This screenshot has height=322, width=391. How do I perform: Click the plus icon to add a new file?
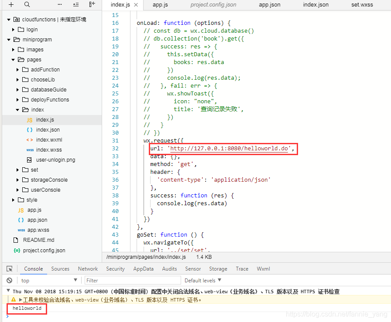(x=11, y=4)
